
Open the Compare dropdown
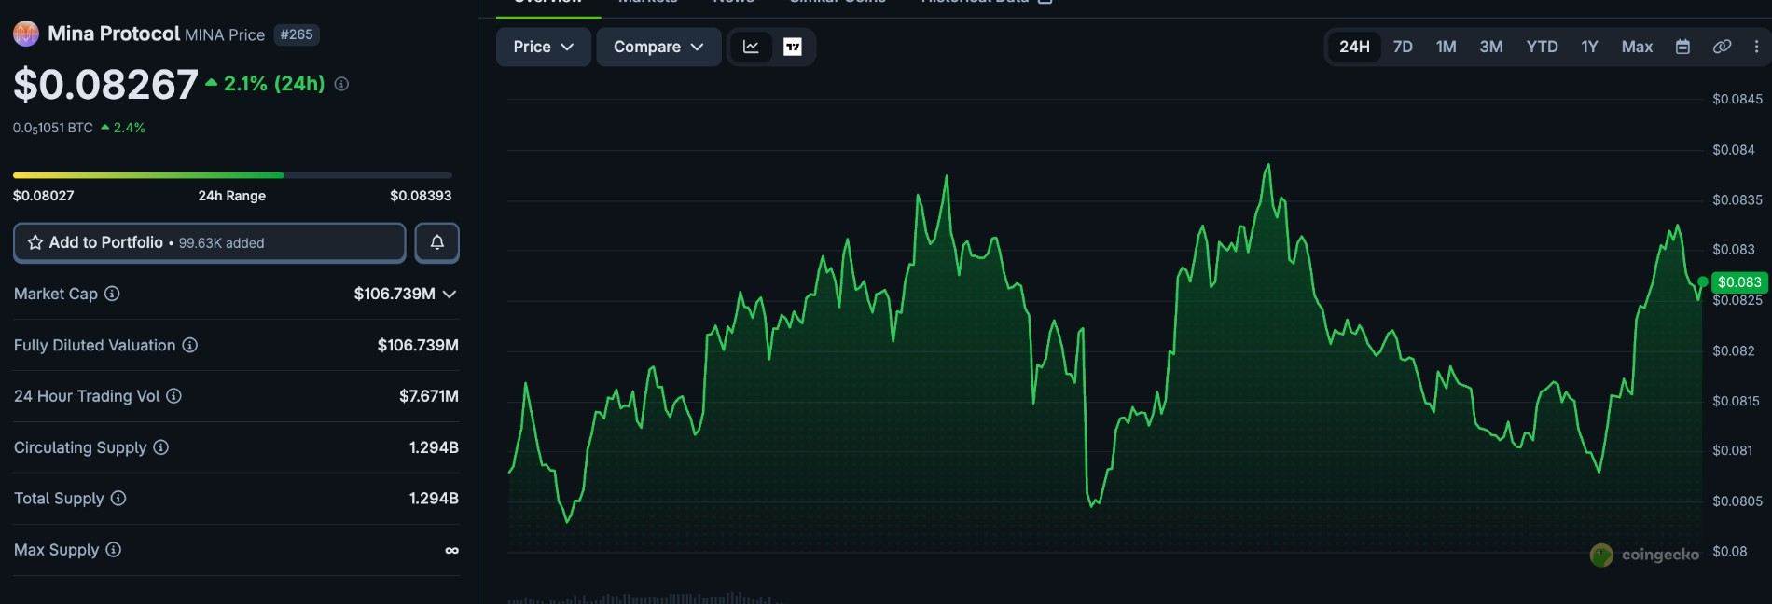click(x=658, y=47)
